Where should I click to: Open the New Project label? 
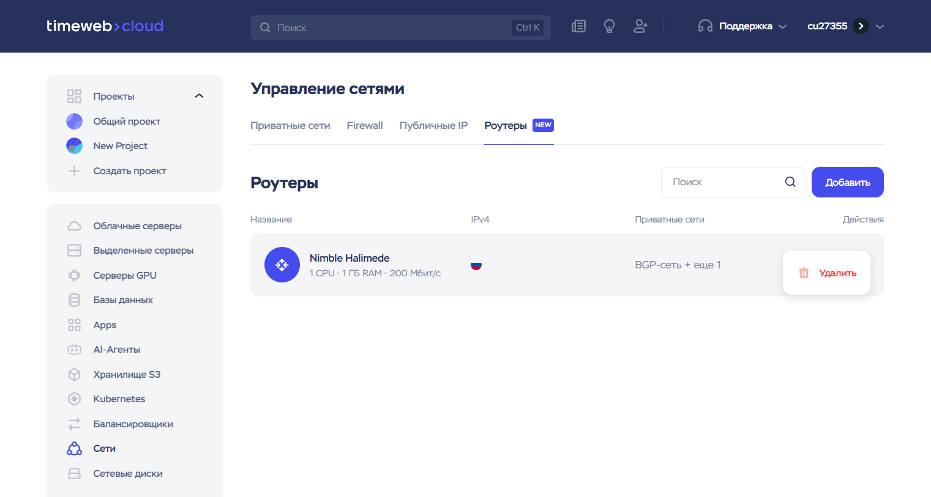pyautogui.click(x=121, y=145)
